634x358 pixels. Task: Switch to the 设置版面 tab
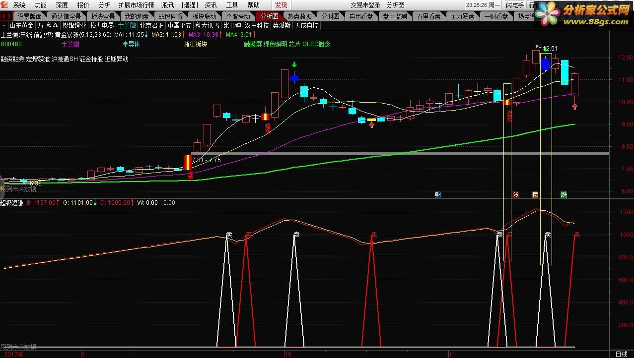(30, 16)
